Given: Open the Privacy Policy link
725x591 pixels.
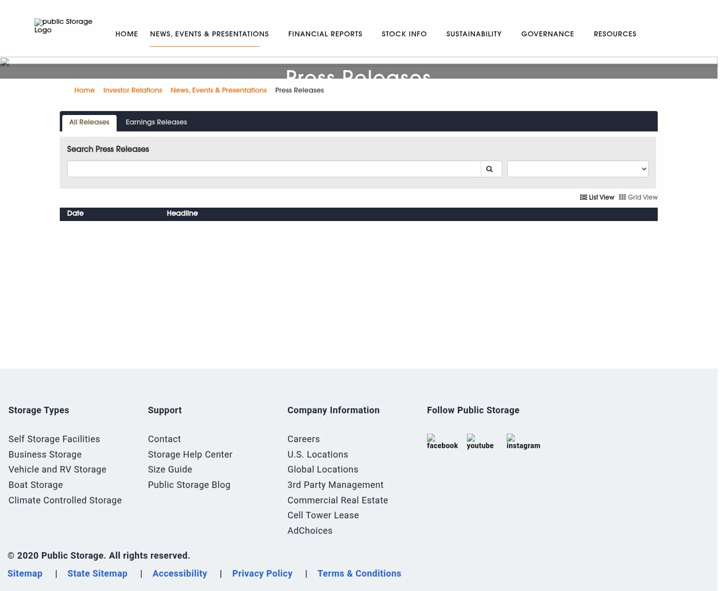Looking at the screenshot, I should (x=262, y=574).
